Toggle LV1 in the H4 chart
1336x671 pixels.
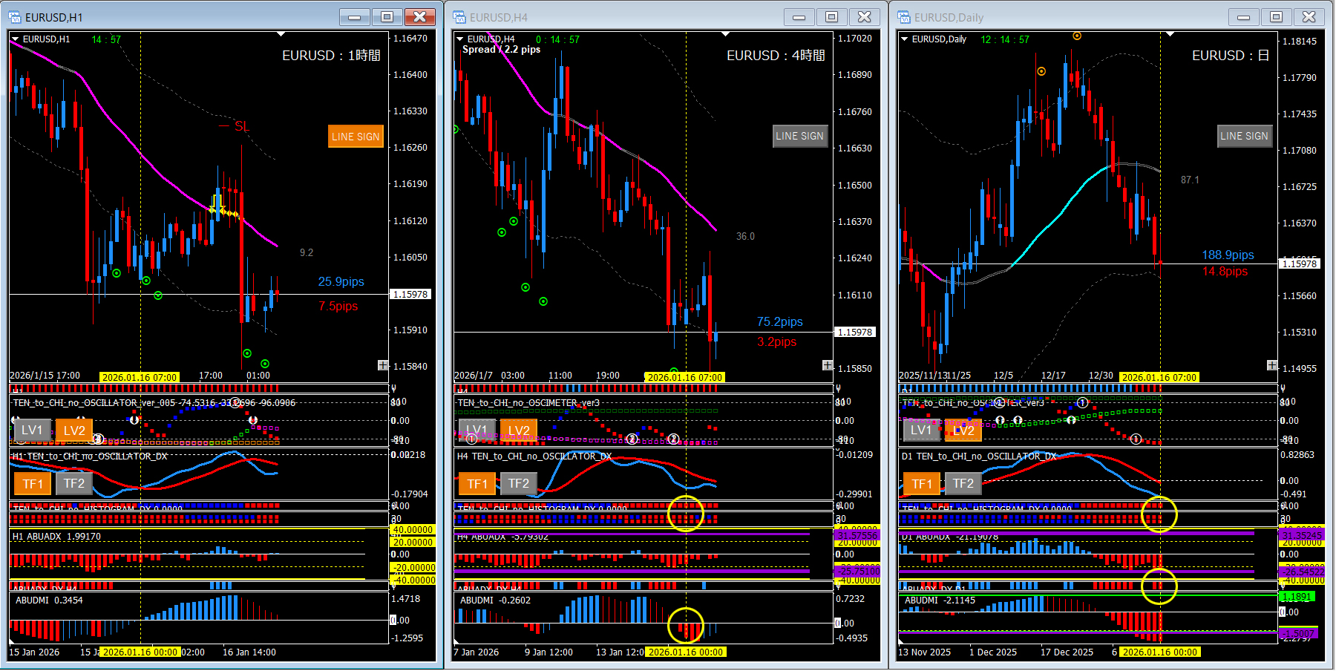tap(477, 431)
